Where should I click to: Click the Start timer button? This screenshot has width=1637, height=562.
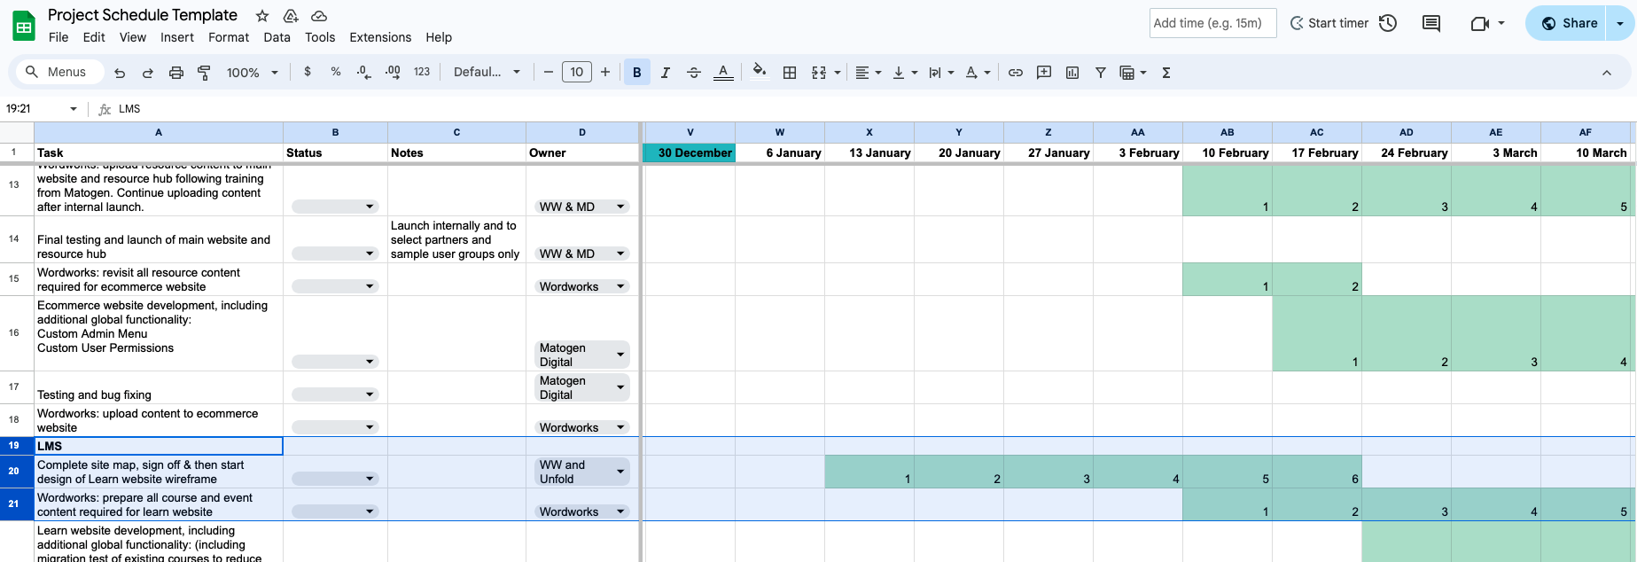[x=1329, y=23]
